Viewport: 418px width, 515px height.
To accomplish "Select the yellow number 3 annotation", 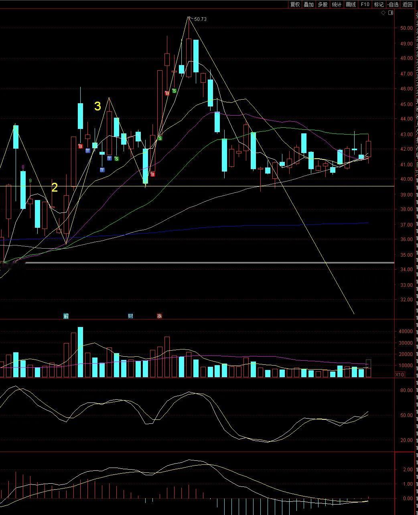I will [97, 106].
